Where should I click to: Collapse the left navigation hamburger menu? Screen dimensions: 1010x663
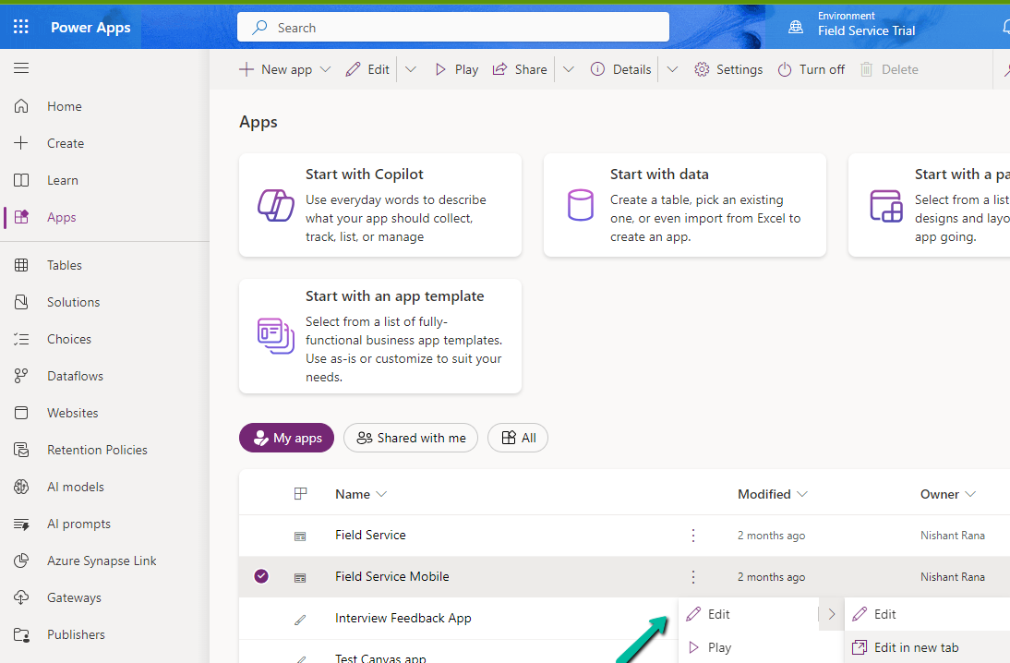click(x=21, y=68)
